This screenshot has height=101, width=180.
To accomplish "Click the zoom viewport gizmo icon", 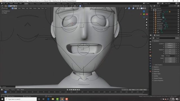I will tap(147, 19).
